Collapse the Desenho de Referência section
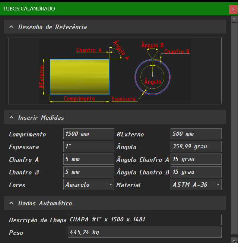Viewport: 238px width, 243px height. [x=11, y=27]
